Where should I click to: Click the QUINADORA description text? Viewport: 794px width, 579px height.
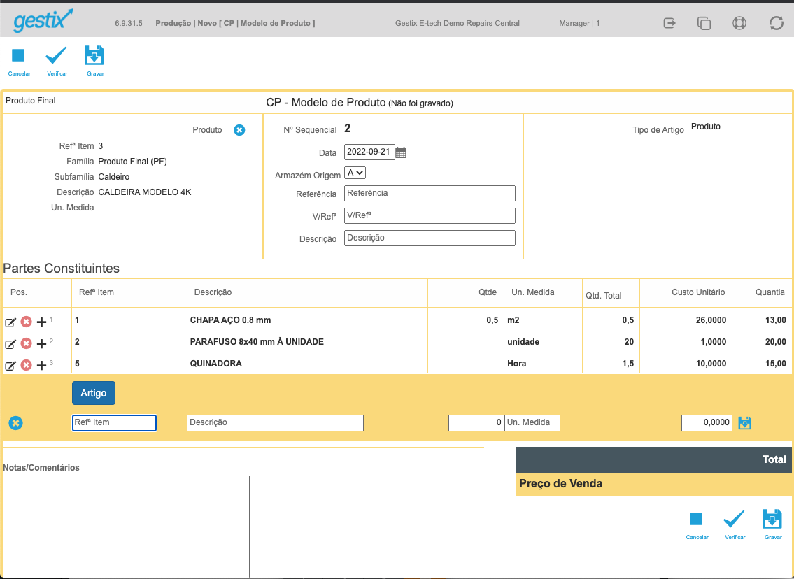coord(215,364)
